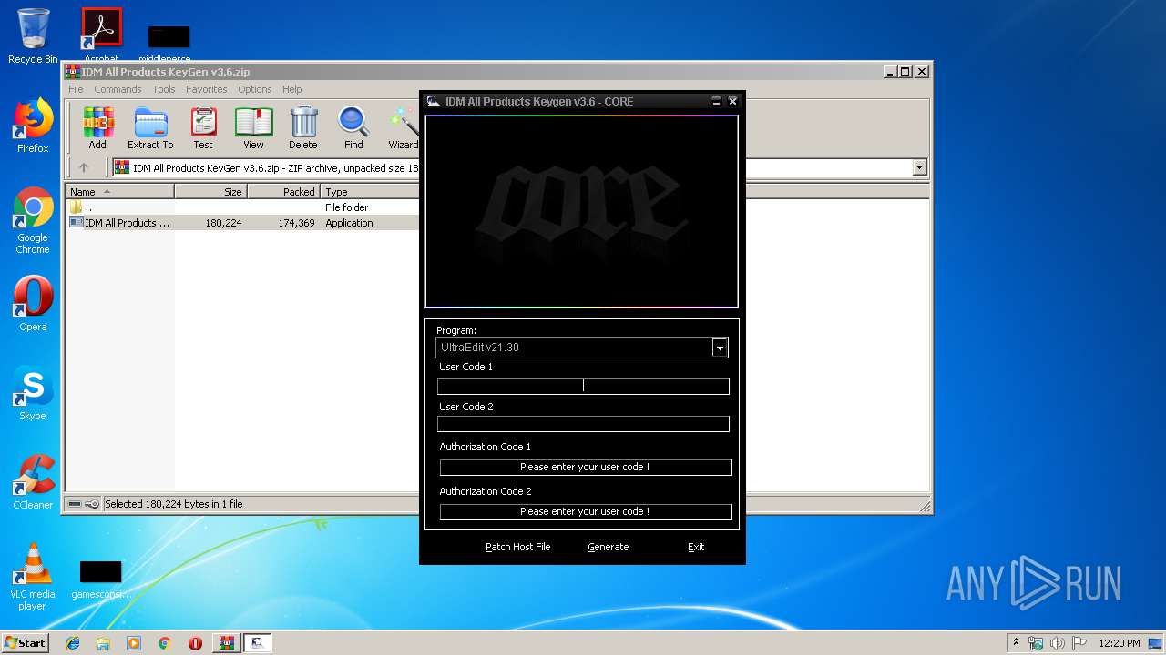Sort by the Type column header
Viewport: 1166px width, 655px height.
(370, 192)
